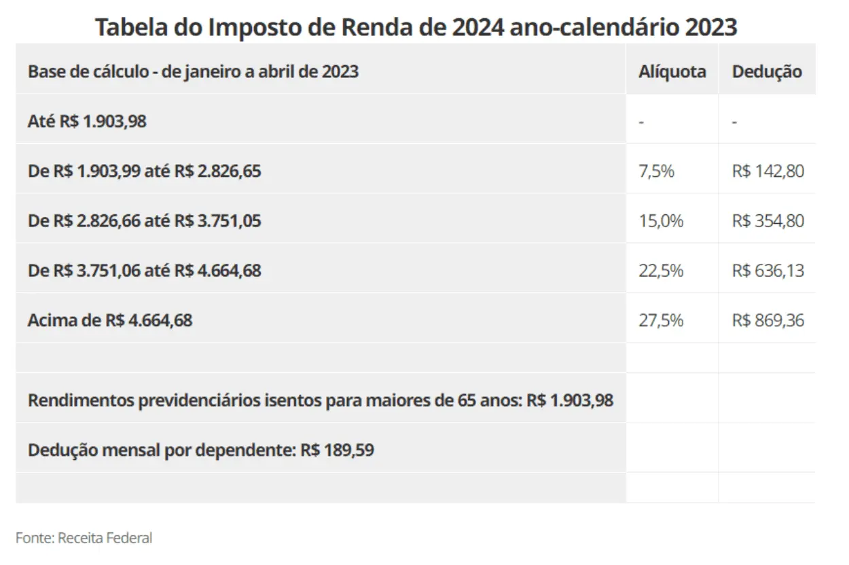Select the 'Acima de R$ 4.664,68' row label

point(109,319)
